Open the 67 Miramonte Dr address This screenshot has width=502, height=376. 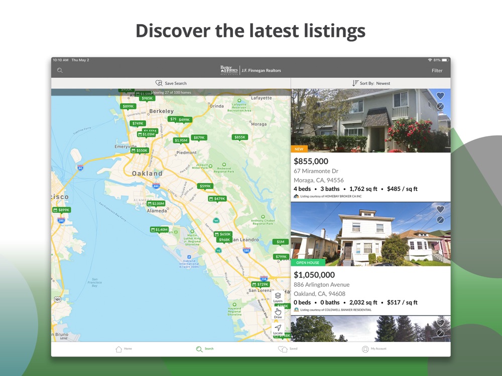point(316,171)
